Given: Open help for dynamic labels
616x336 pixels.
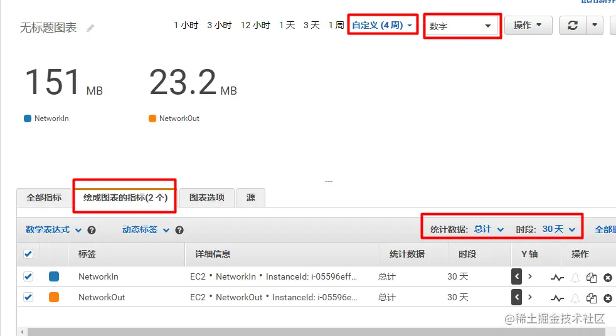Looking at the screenshot, I should pos(179,230).
